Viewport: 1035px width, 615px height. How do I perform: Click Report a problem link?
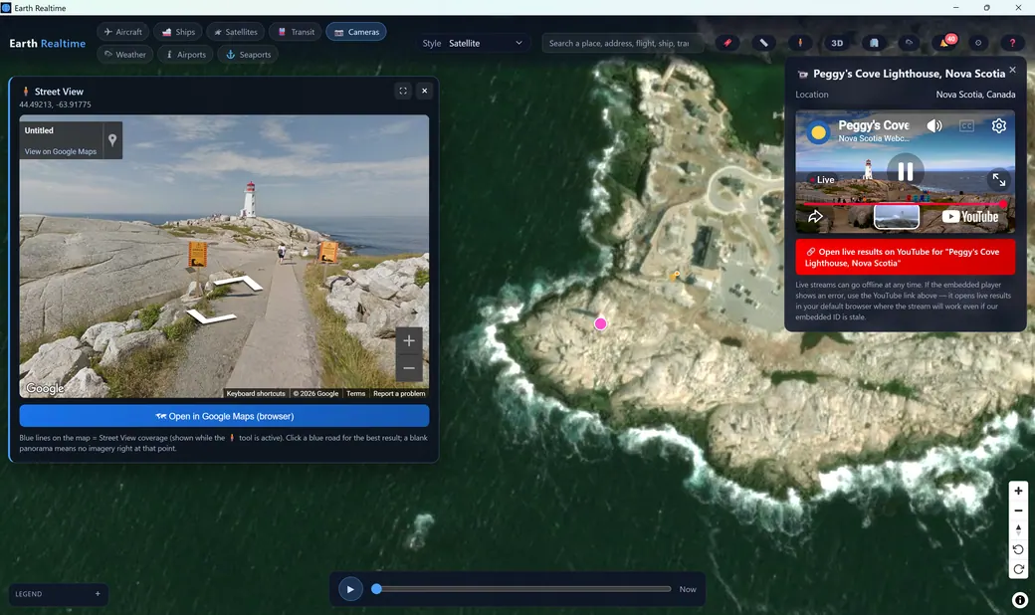pyautogui.click(x=399, y=393)
